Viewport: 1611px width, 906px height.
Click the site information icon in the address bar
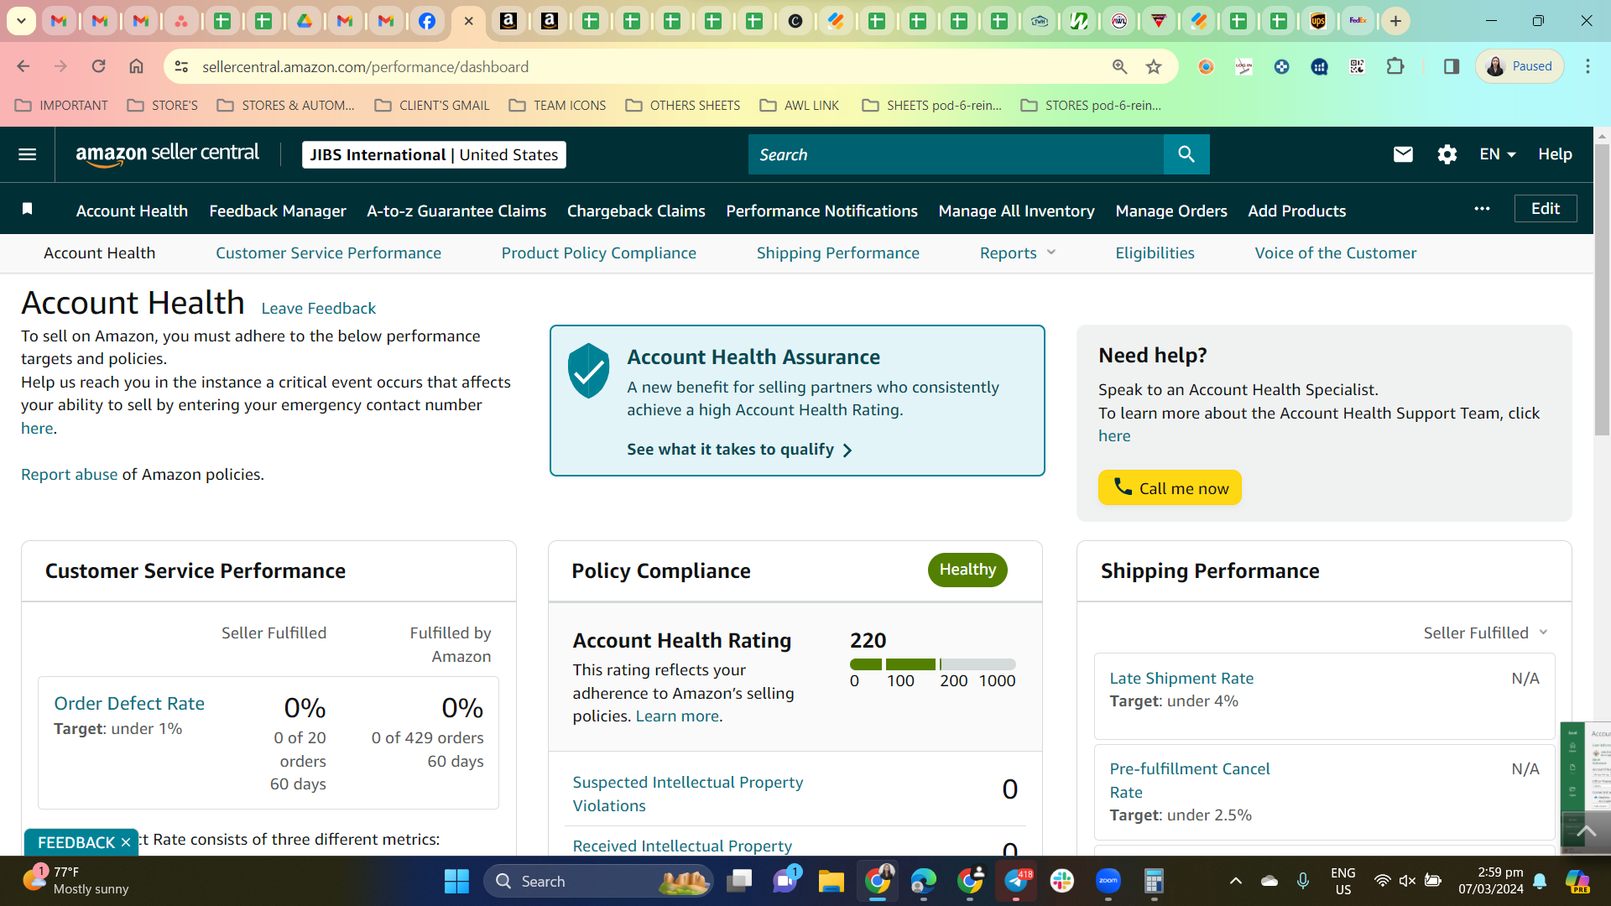[181, 66]
